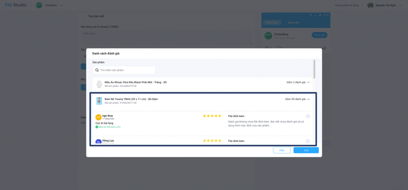Switch to the Khám phá tab in preview
The height and width of the screenshot is (190, 408).
272,23
